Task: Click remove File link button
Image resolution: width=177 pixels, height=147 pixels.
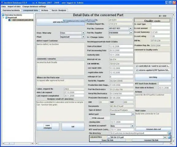Action: click(151, 140)
